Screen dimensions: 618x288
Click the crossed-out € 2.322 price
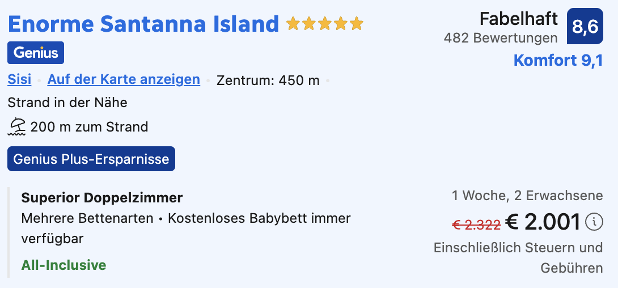click(476, 225)
